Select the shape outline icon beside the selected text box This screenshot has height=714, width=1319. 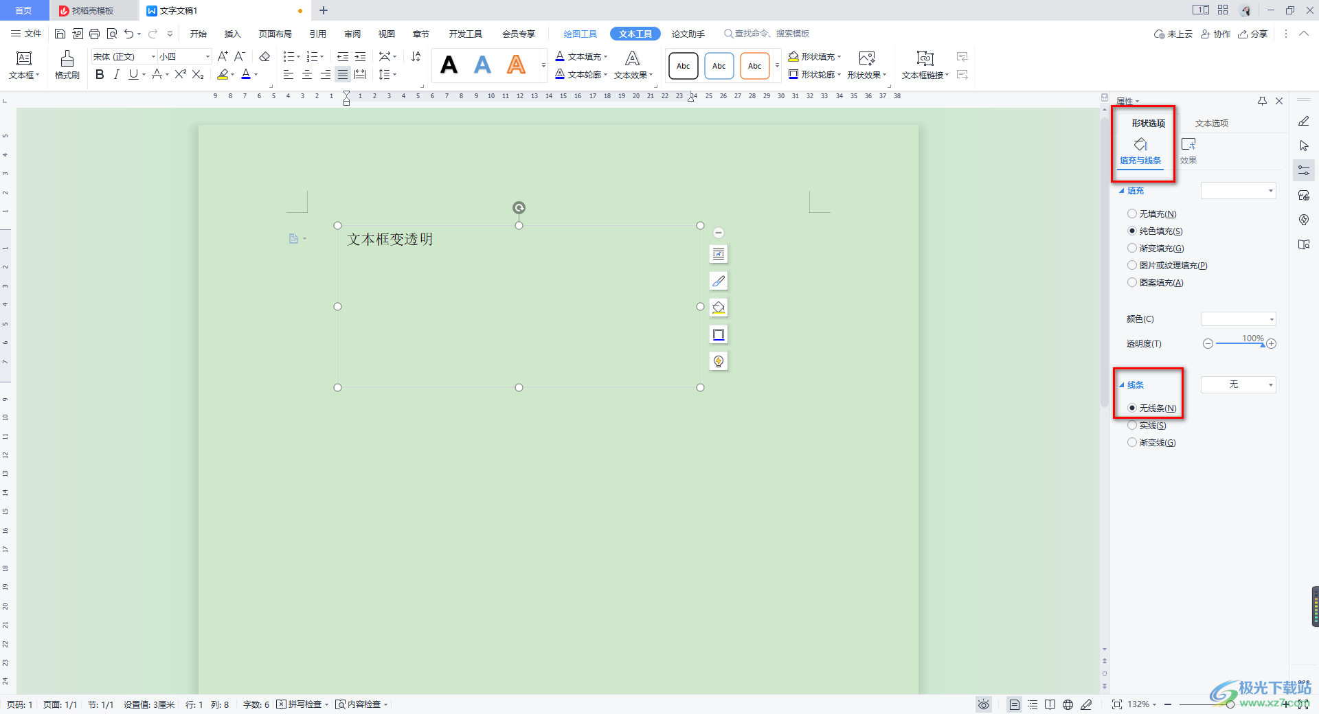[x=718, y=334]
